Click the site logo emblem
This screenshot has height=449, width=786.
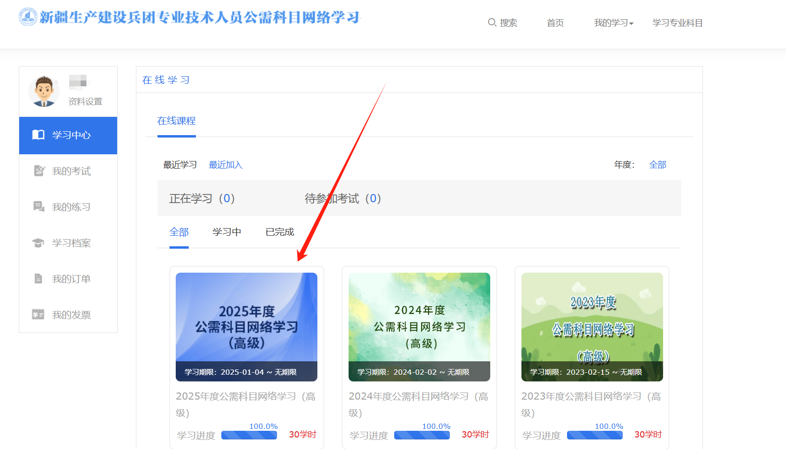tap(28, 17)
